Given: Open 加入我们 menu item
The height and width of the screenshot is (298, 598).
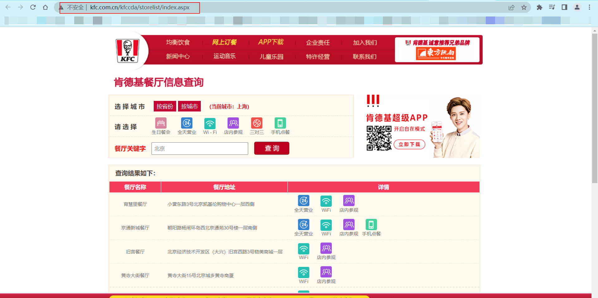Looking at the screenshot, I should click(365, 43).
